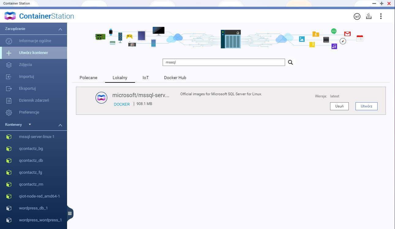Click the search field containing mssql
395x229 pixels.
[x=224, y=62]
